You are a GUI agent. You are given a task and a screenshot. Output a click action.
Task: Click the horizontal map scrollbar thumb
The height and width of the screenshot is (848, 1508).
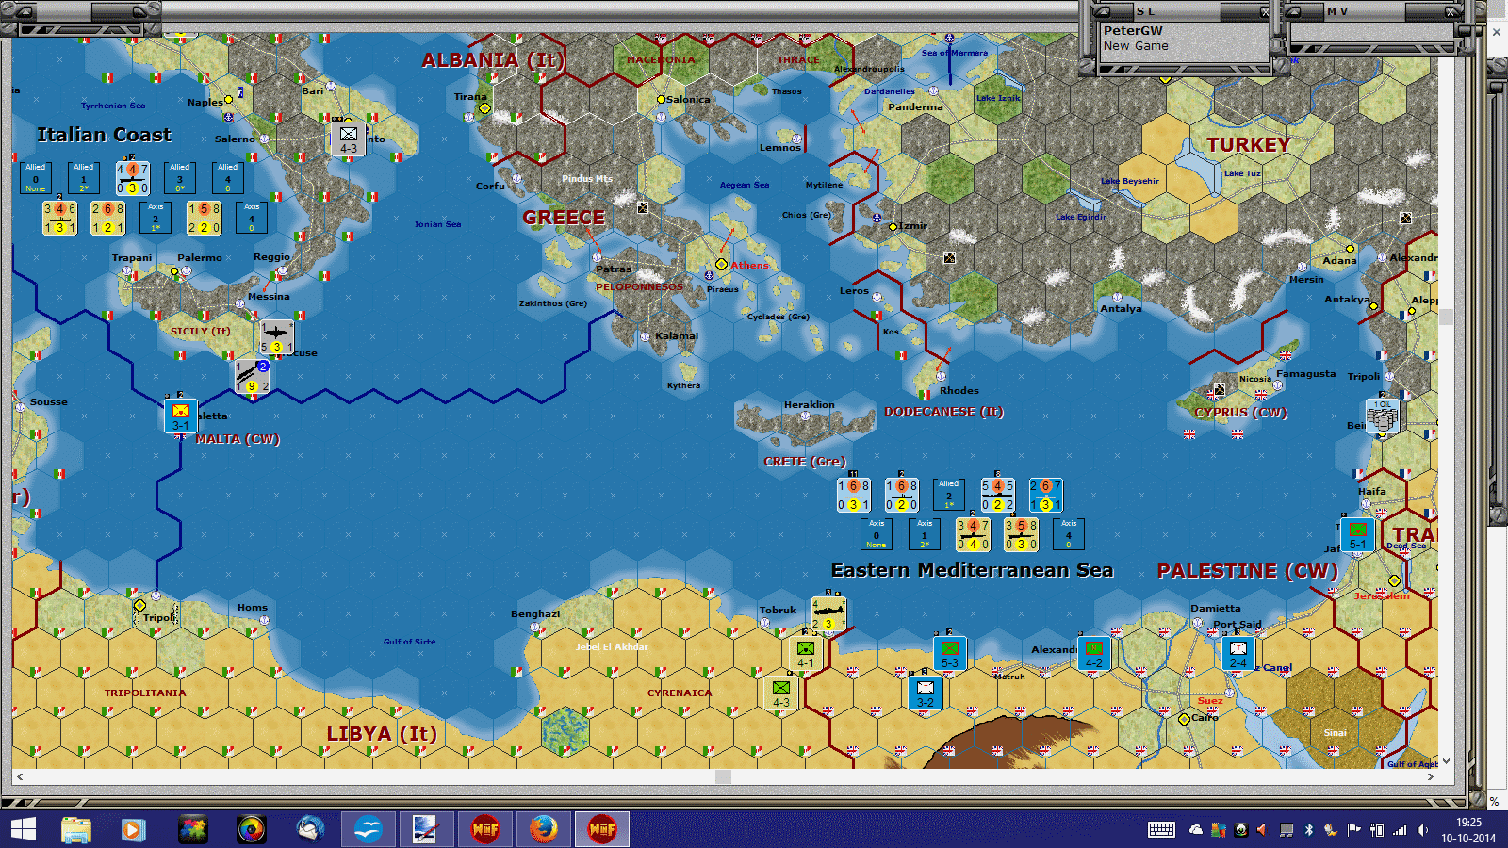723,776
